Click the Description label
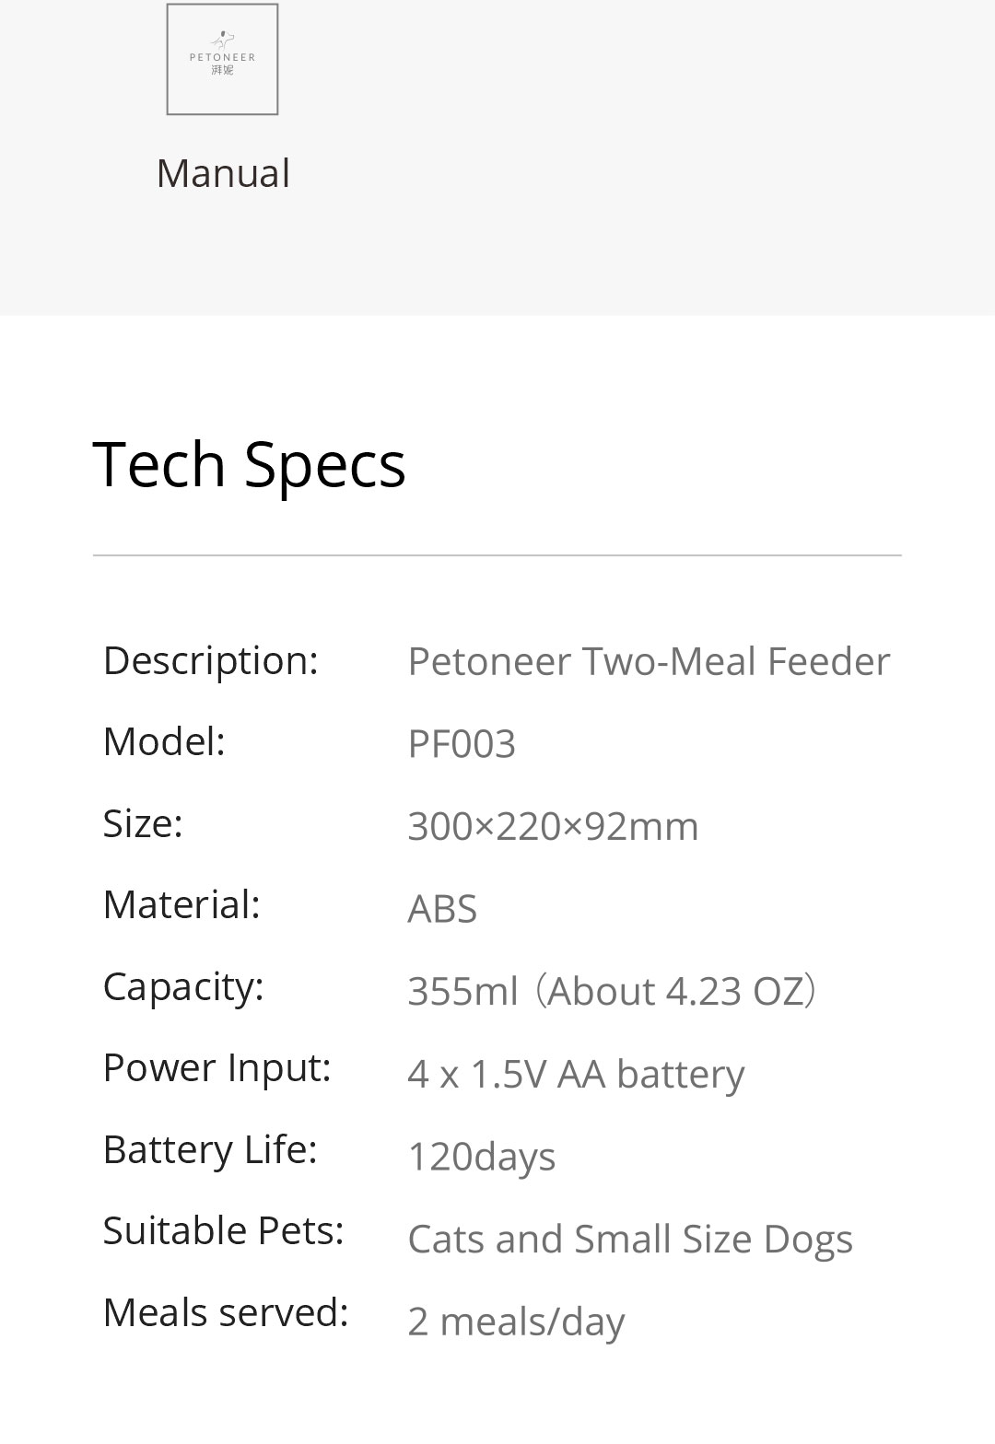This screenshot has height=1444, width=995. [211, 660]
